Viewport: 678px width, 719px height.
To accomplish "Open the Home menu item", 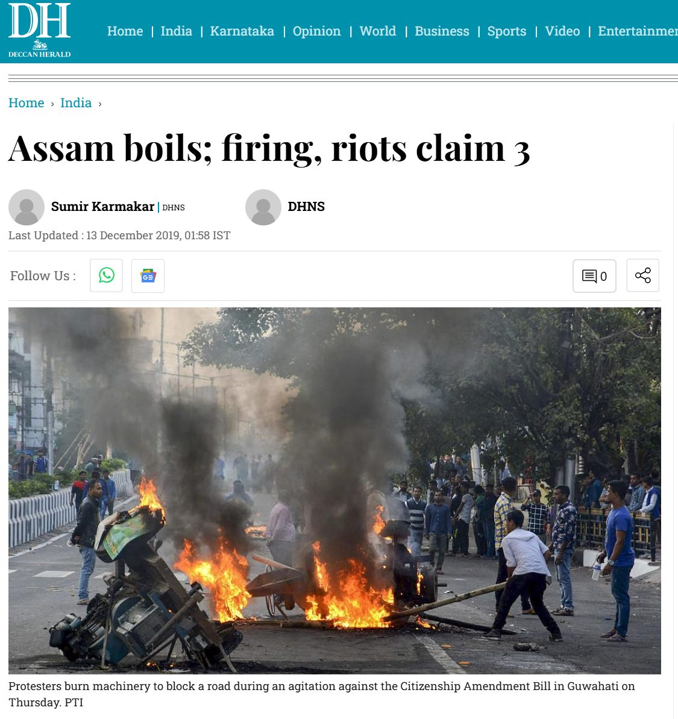I will [x=125, y=31].
